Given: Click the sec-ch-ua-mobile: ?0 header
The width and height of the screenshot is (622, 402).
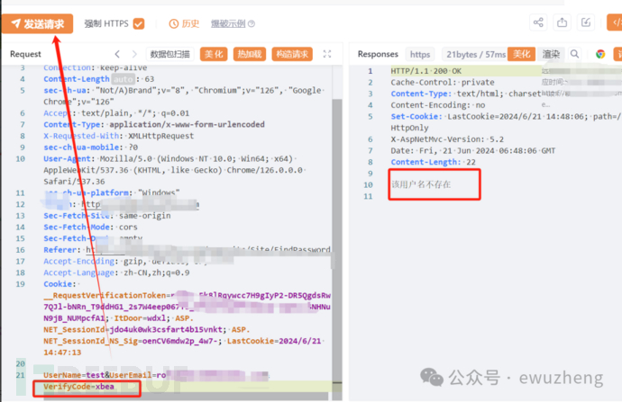Looking at the screenshot, I should pos(90,147).
